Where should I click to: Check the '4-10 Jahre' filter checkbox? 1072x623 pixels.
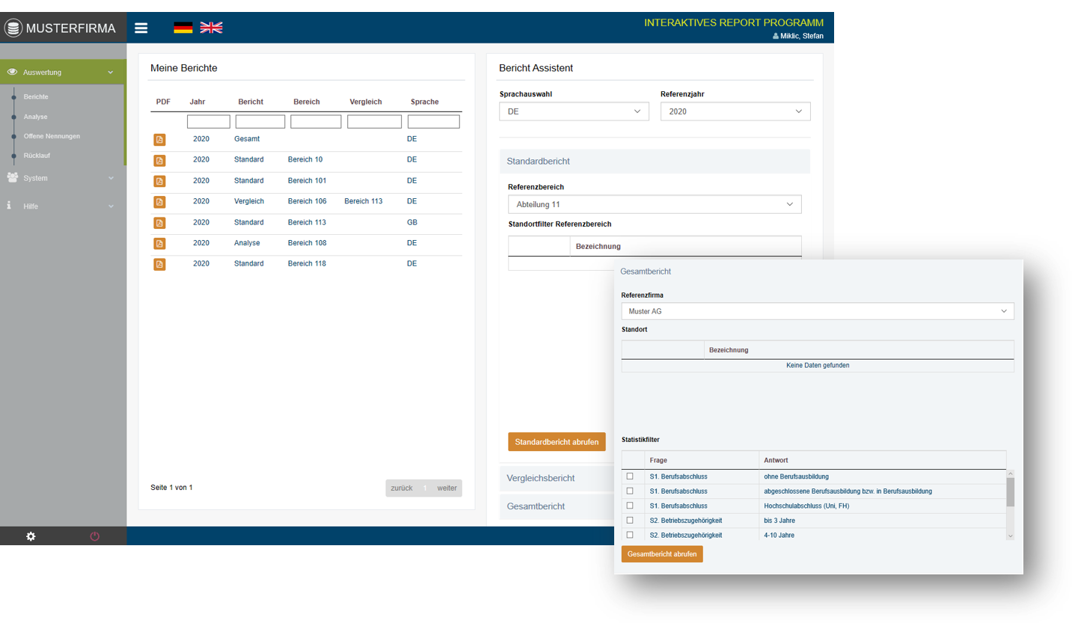(x=630, y=535)
